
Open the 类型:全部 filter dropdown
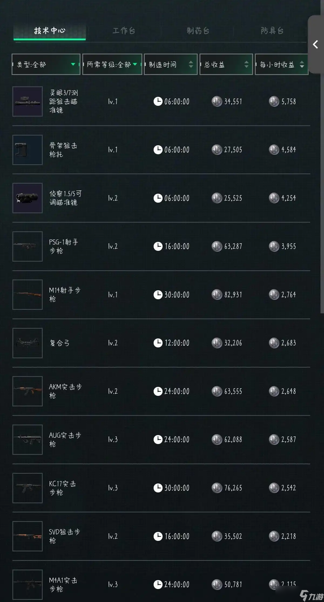[46, 64]
